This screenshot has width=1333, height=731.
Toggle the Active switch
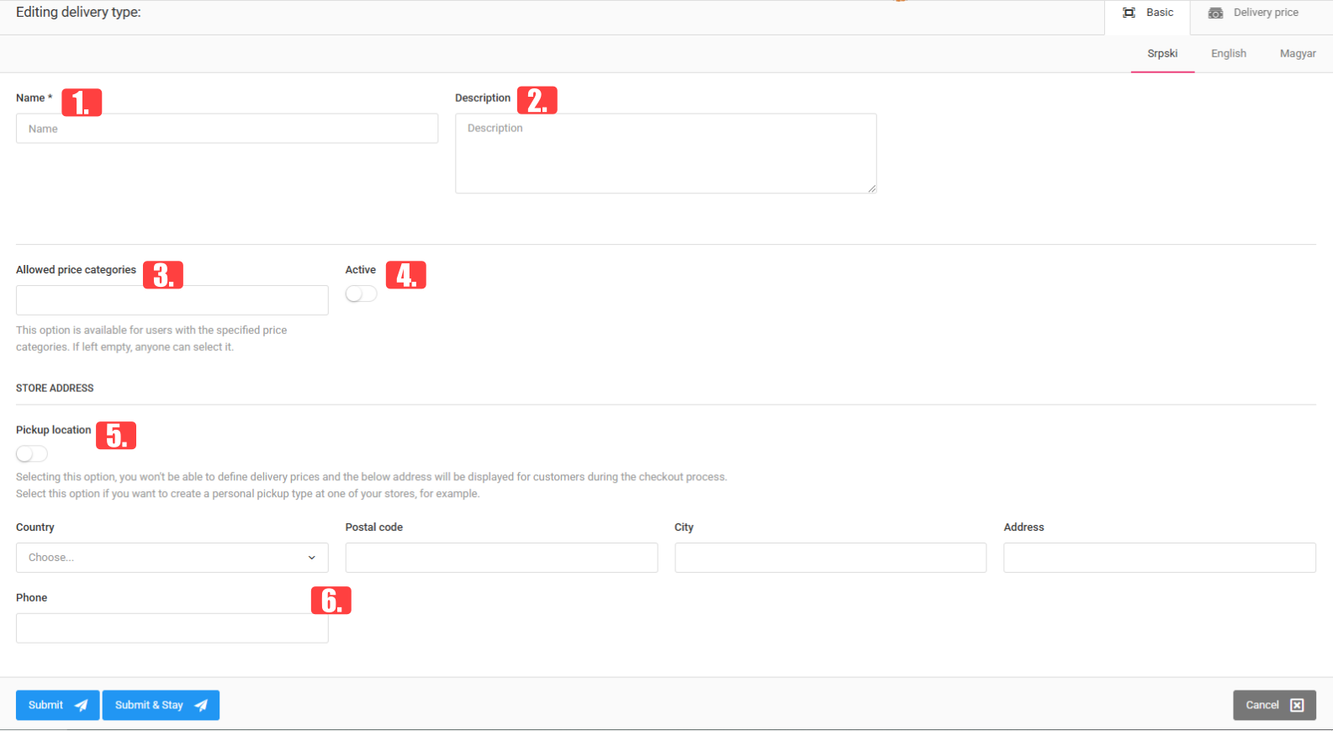click(361, 294)
